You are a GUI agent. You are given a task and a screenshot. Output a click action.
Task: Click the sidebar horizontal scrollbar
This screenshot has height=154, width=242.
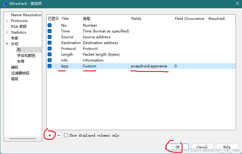(x=23, y=139)
